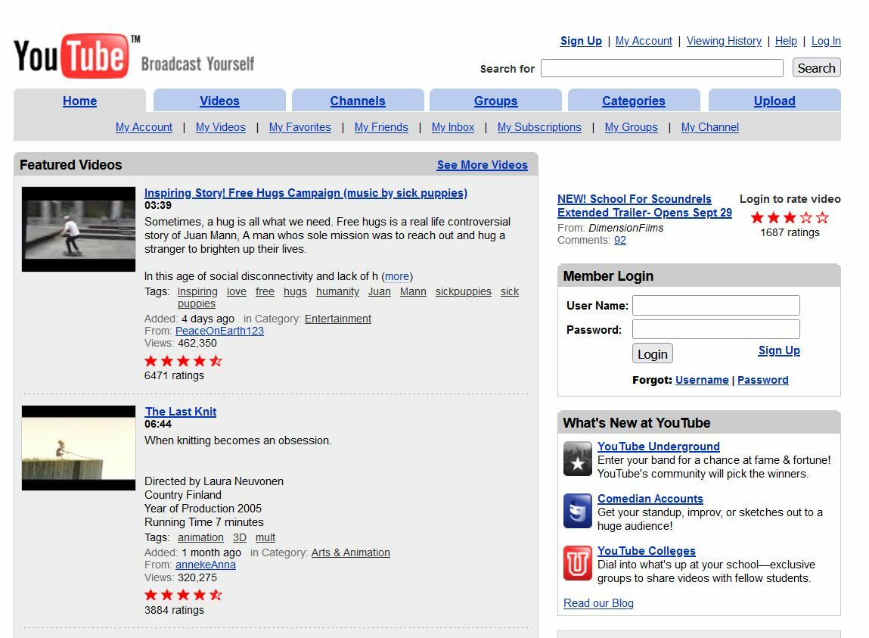Screen dimensions: 869x638
Task: Open My Account in the sub-navigation bar
Action: pos(144,127)
